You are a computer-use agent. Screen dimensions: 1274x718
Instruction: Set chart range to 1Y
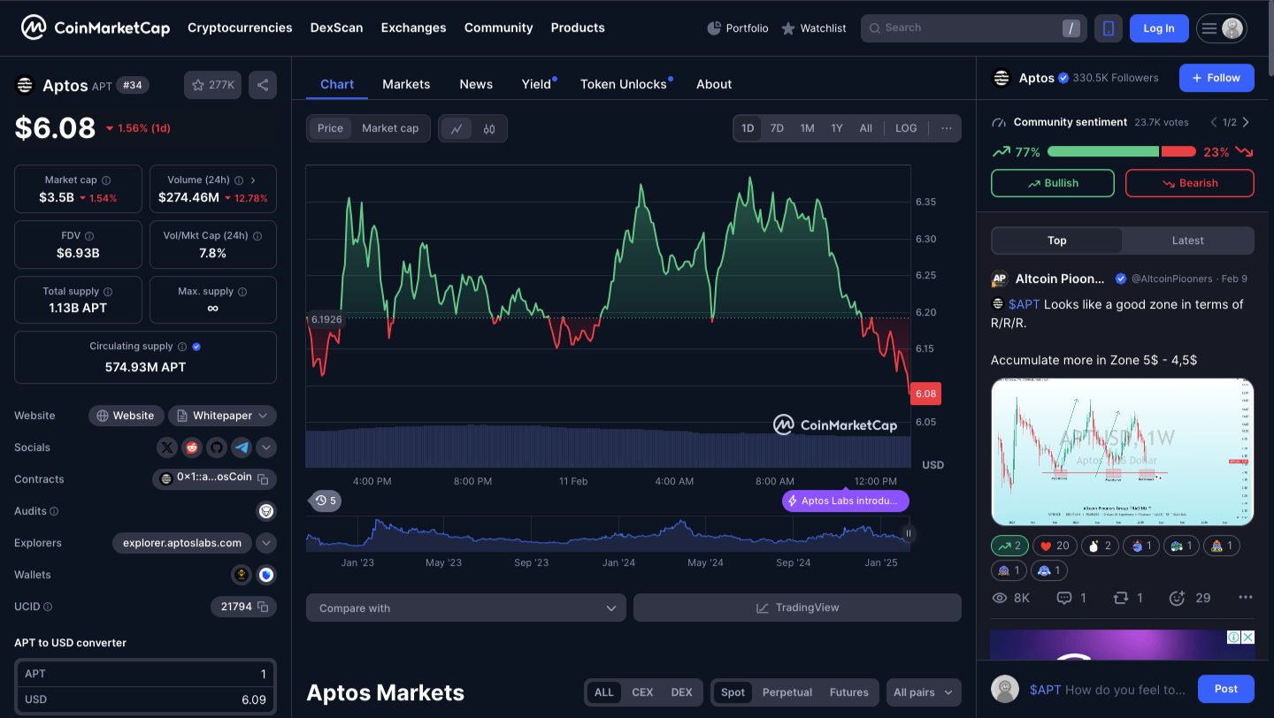pos(837,128)
